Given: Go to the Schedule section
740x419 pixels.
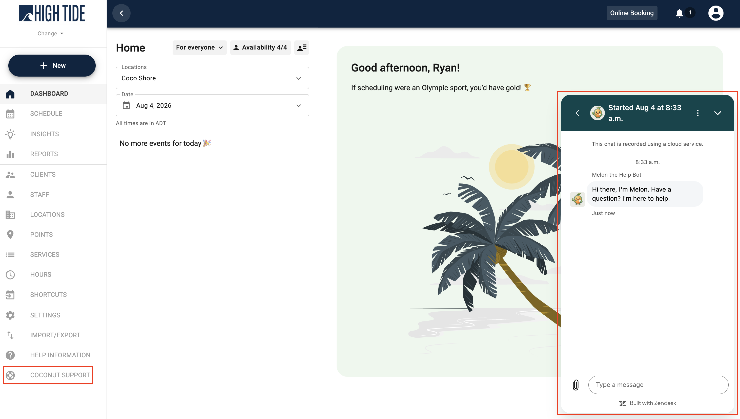Looking at the screenshot, I should coord(53,114).
